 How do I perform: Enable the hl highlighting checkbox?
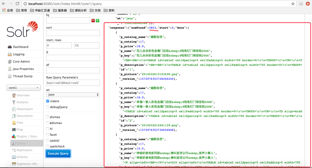[x=48, y=129]
